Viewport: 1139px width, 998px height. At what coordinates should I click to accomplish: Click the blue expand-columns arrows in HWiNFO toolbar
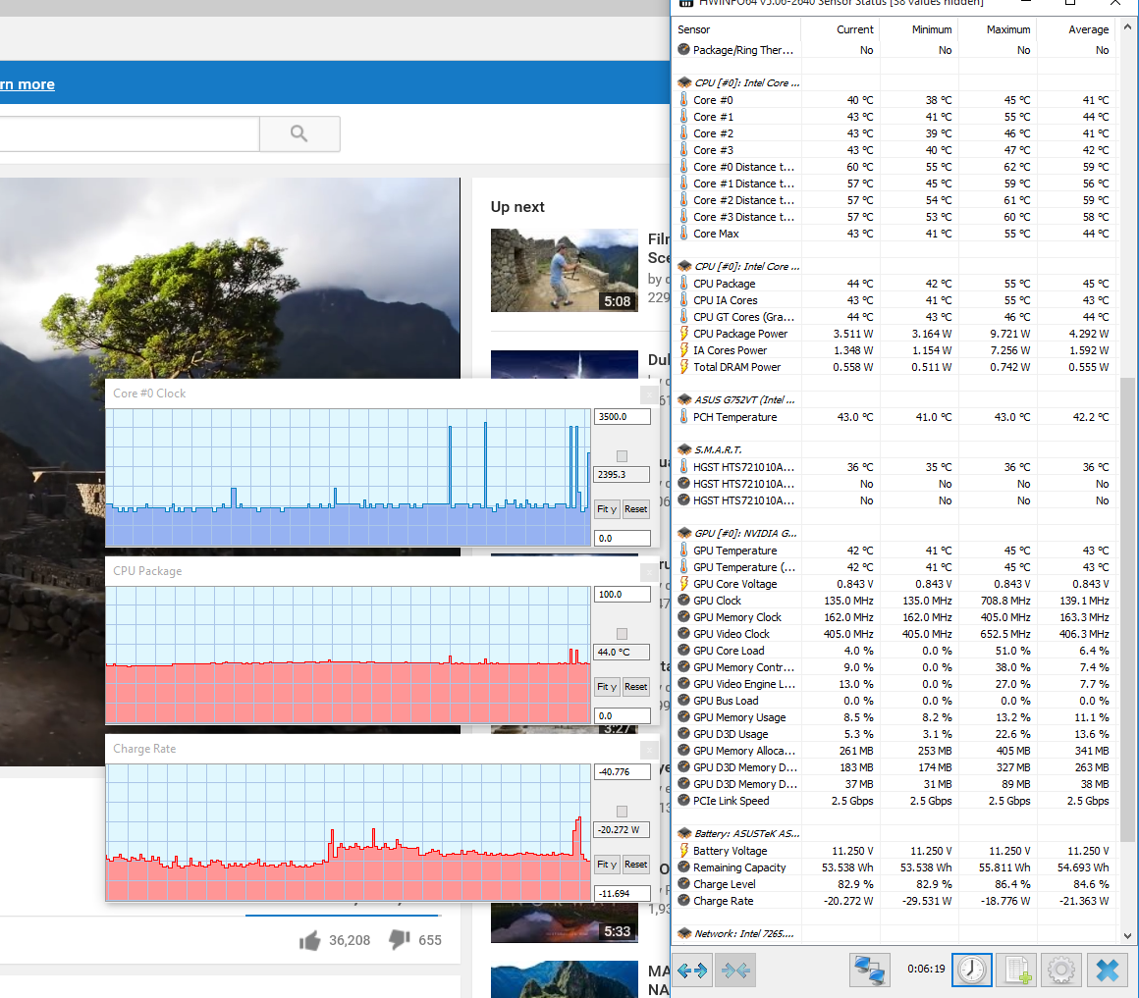[x=692, y=970]
